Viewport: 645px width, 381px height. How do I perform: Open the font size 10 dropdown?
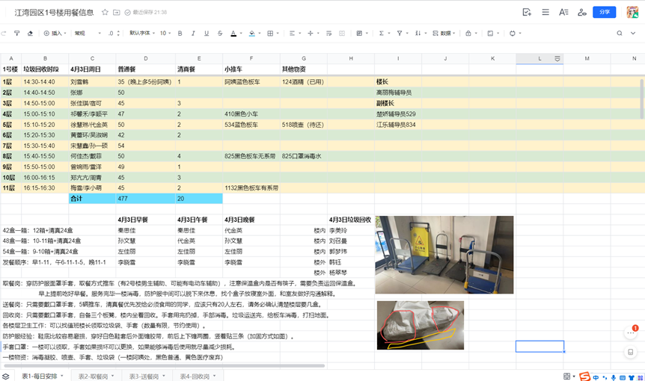coord(165,34)
